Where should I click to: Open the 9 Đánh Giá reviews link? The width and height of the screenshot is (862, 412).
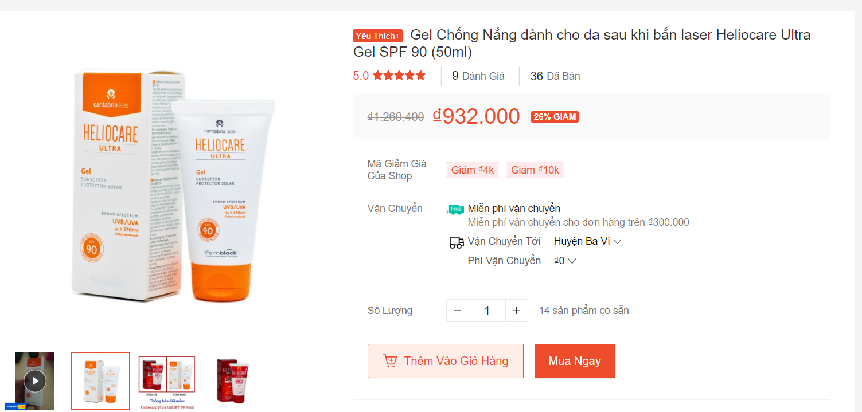478,76
